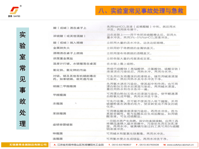Screen dimensions: 199x149
Task: Select the table row 误服重金属盐
Action: 115,58
